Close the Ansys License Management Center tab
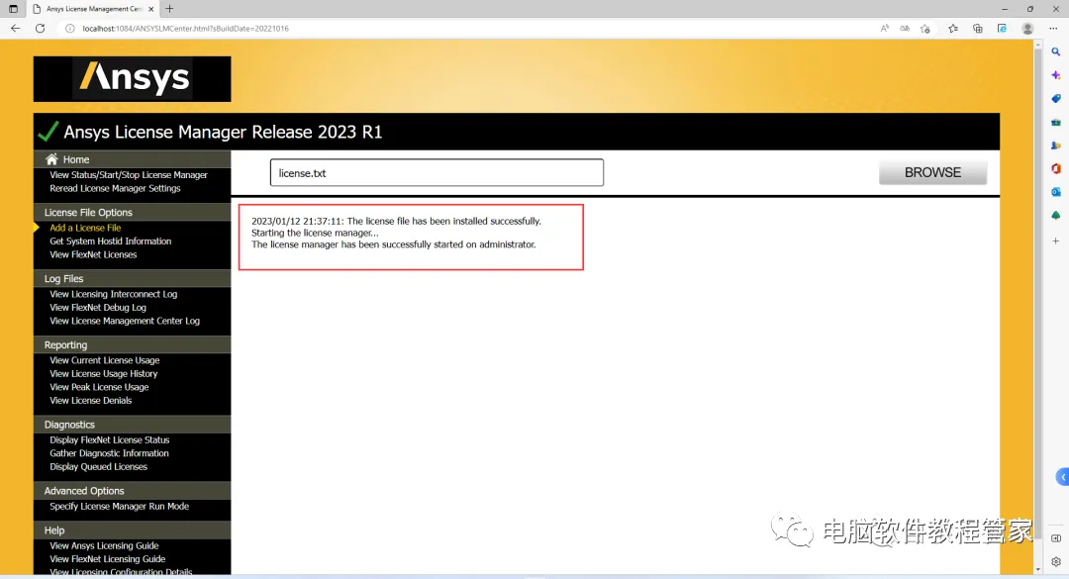 (x=150, y=9)
